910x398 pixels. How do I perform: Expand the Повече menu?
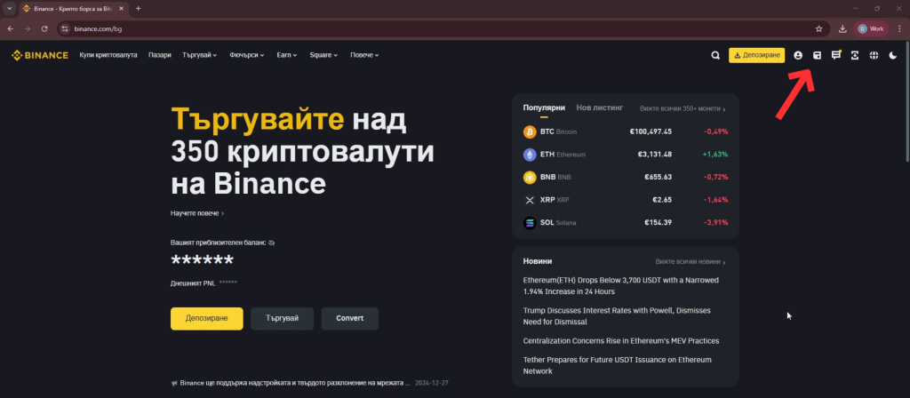[364, 55]
